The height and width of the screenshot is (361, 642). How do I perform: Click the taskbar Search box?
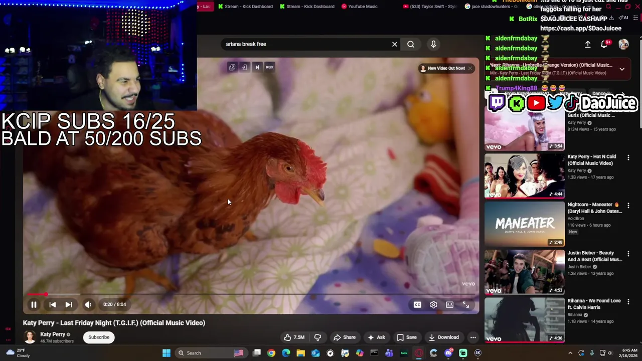(x=213, y=353)
